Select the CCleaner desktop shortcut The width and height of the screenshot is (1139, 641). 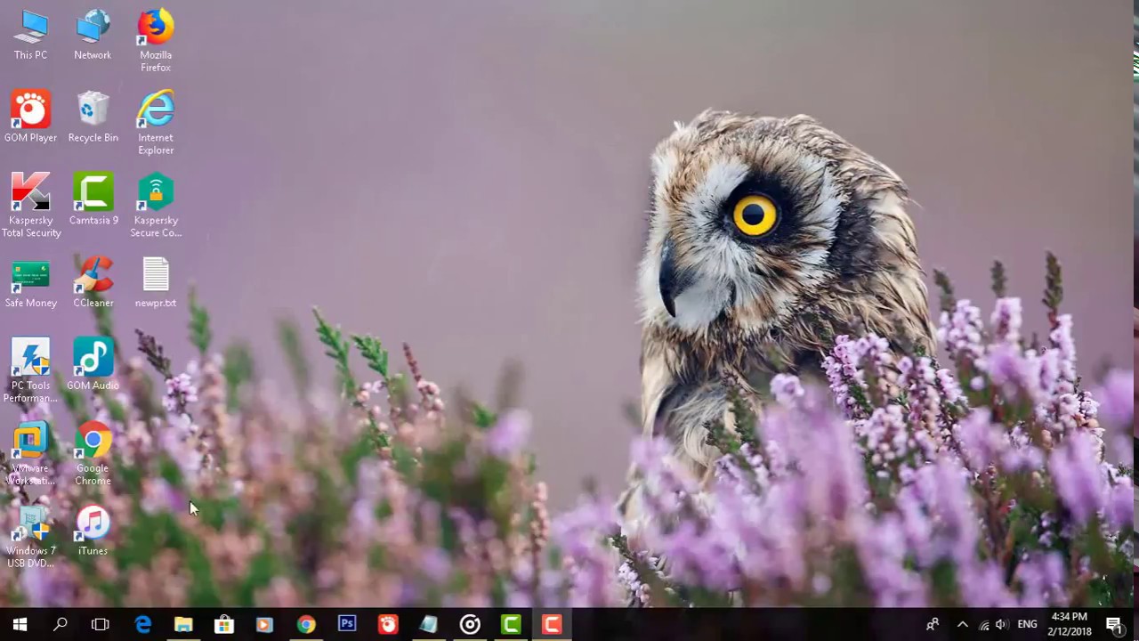point(93,283)
